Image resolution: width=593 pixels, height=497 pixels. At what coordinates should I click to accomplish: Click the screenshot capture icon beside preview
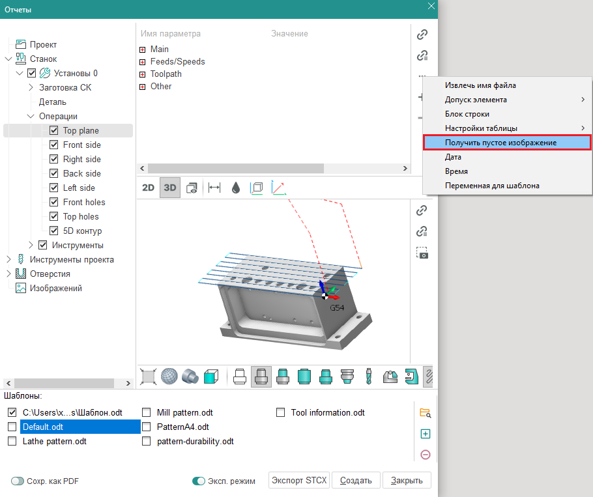[422, 253]
